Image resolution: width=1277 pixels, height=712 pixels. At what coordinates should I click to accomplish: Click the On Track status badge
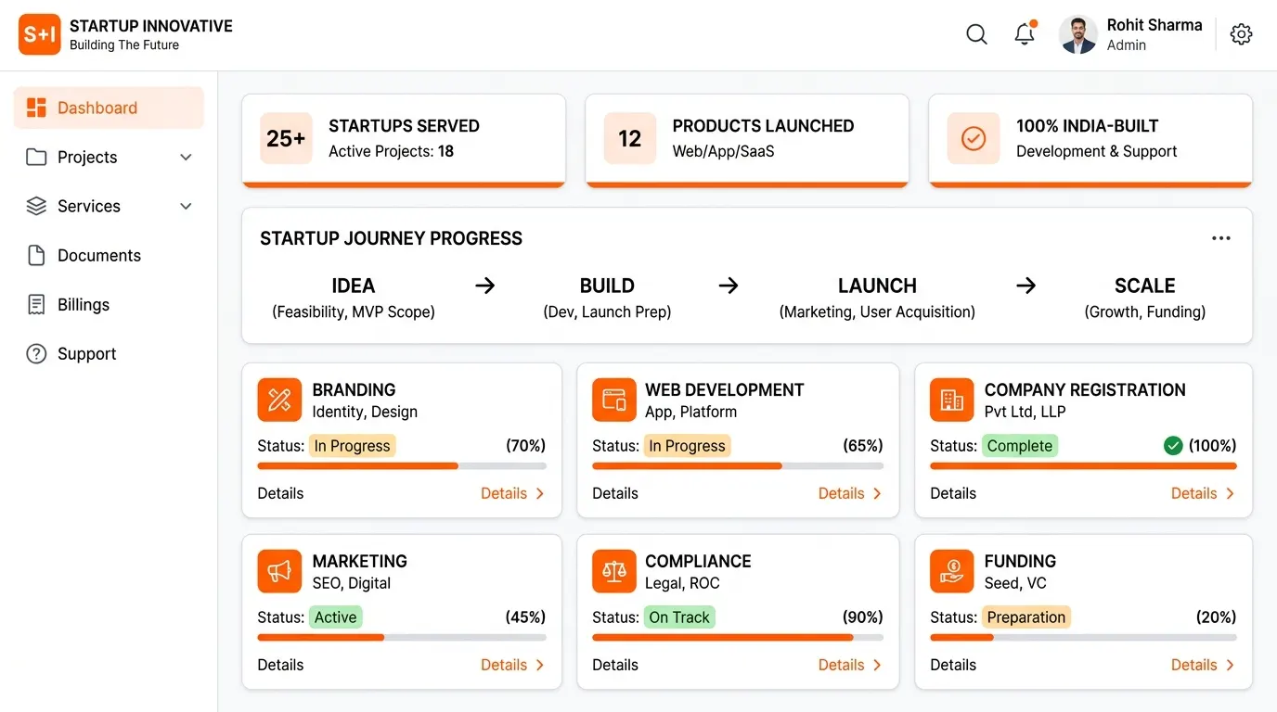679,617
